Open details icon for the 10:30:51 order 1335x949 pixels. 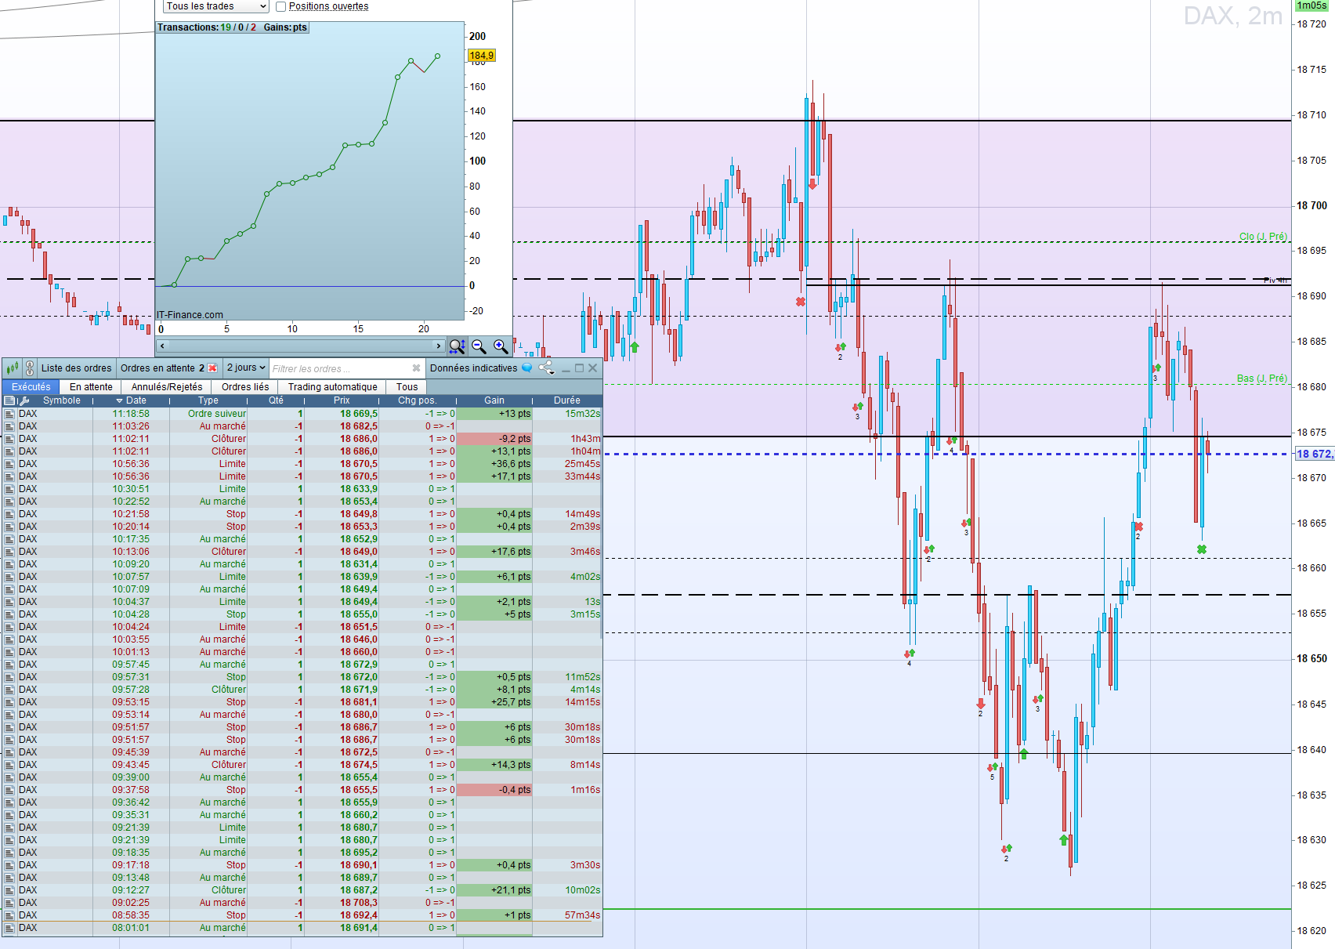point(9,489)
